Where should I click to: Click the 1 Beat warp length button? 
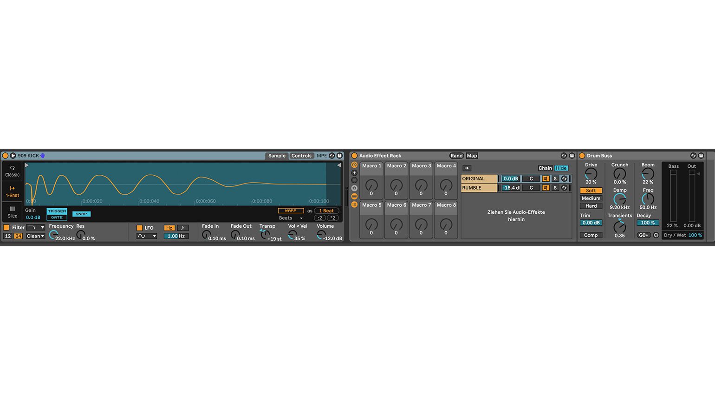[x=326, y=211]
